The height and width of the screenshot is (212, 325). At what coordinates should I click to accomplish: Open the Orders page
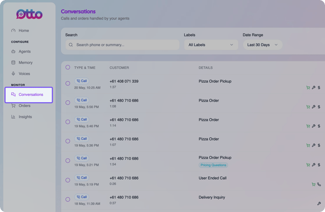point(21,106)
